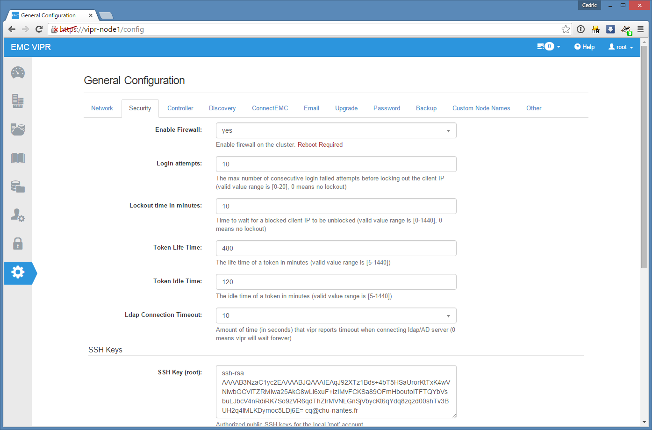Switch to the Network tab

pyautogui.click(x=102, y=108)
